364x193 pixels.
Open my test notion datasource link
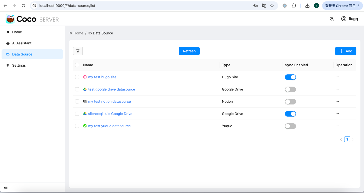click(x=110, y=102)
